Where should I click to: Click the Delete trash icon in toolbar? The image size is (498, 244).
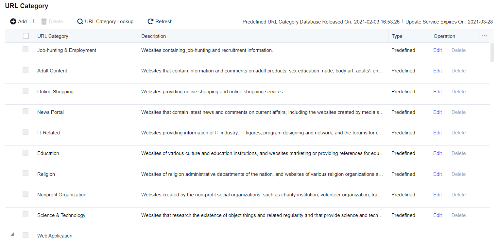pyautogui.click(x=44, y=22)
